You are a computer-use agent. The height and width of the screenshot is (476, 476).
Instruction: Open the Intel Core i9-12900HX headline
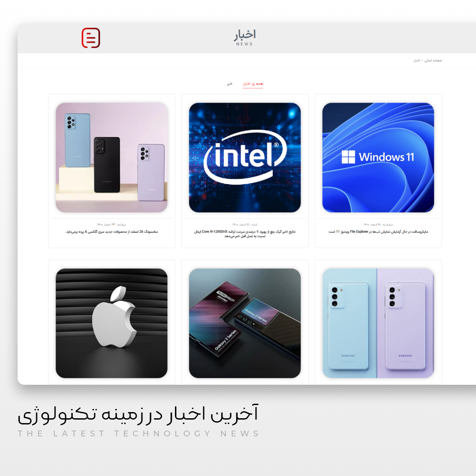(x=245, y=234)
